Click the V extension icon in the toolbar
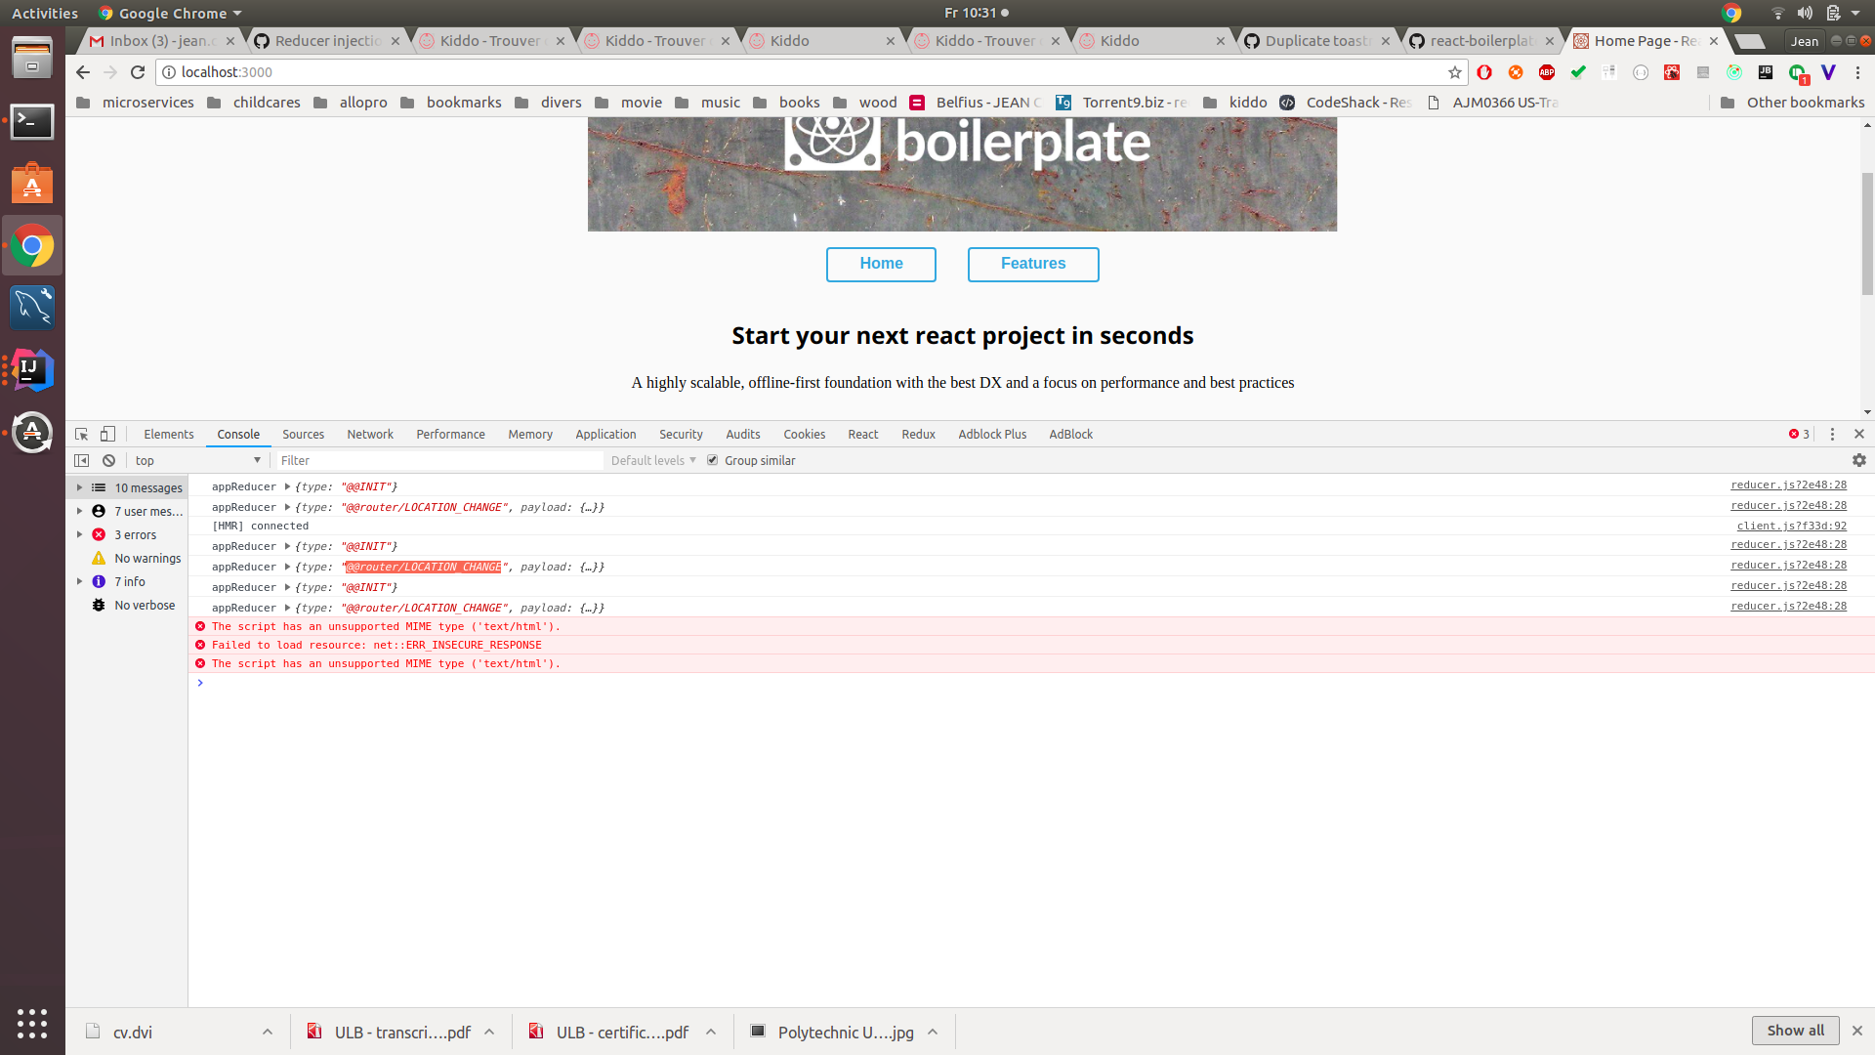 pyautogui.click(x=1828, y=72)
